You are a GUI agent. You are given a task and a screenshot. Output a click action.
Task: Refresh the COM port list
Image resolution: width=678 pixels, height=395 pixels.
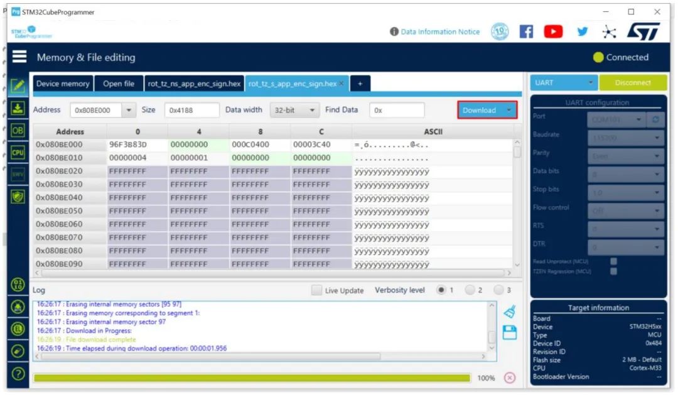click(655, 119)
